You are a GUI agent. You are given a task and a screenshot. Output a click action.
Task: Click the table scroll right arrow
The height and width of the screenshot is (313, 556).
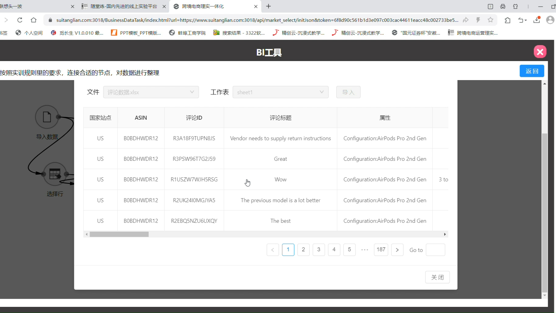(445, 234)
